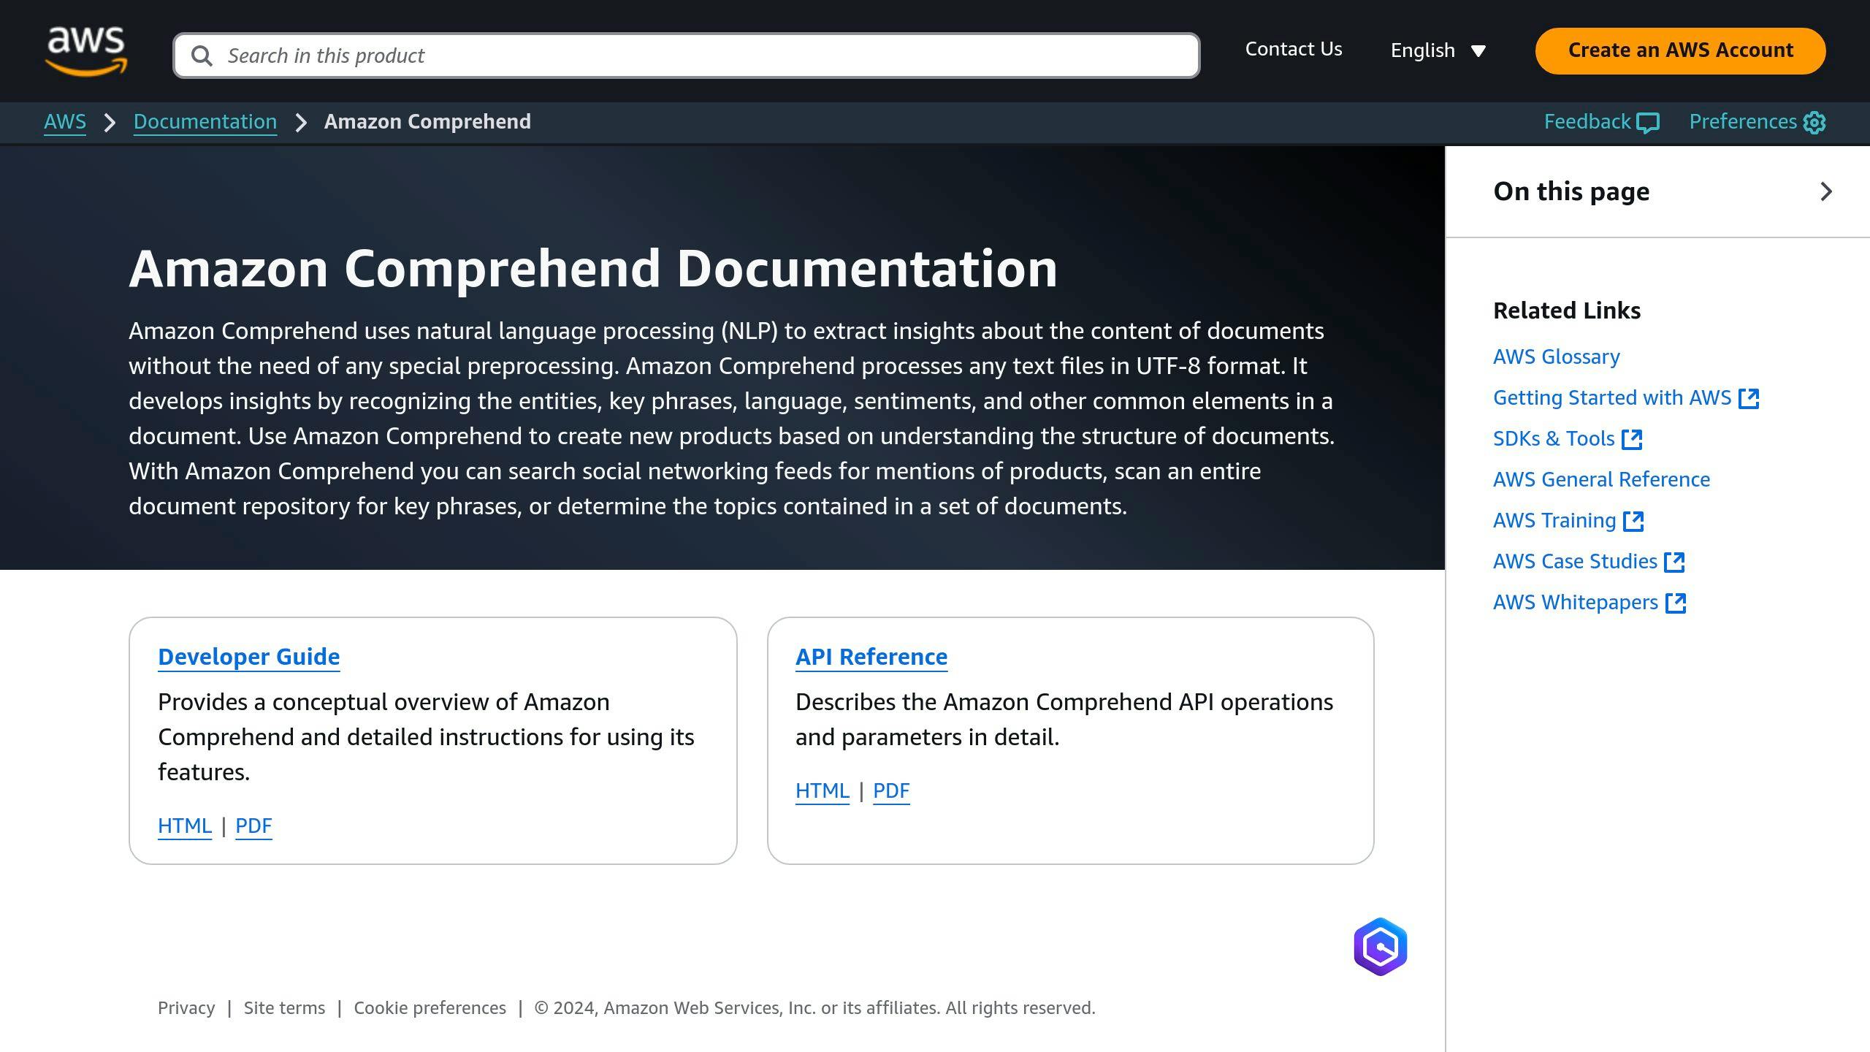
Task: Go to AWS breadcrumb link
Action: click(65, 122)
